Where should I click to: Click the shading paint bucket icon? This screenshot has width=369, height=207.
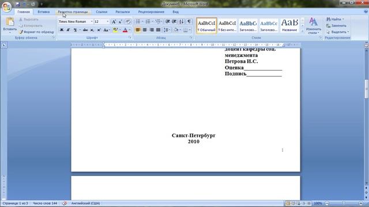176,30
